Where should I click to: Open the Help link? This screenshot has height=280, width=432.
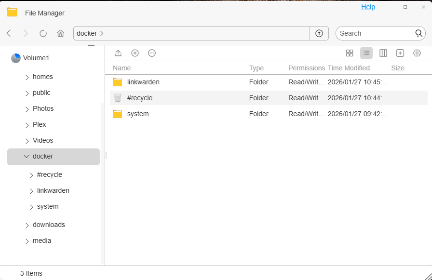click(x=368, y=7)
